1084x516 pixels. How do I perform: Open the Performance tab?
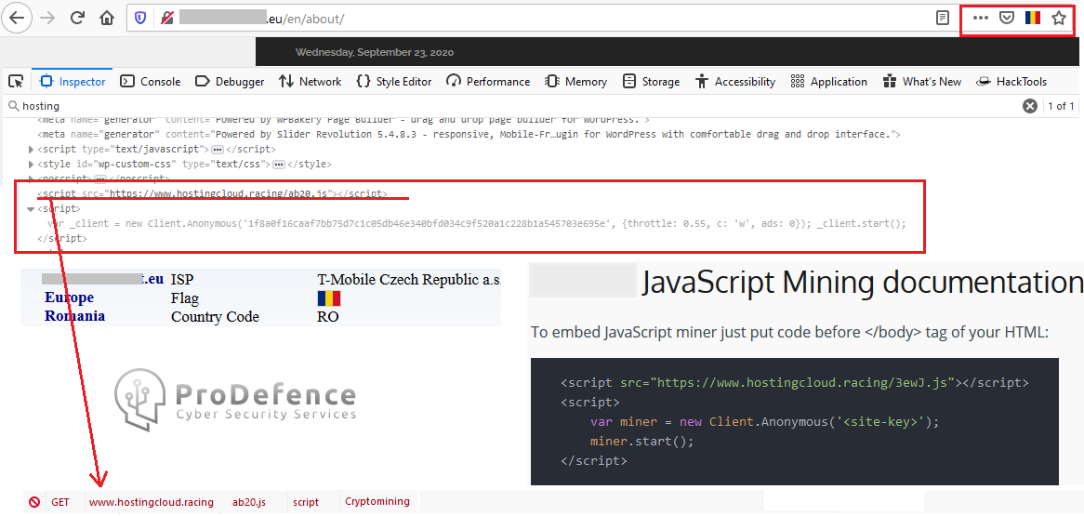click(x=488, y=82)
